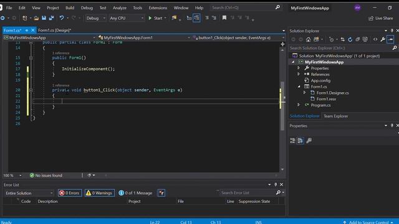Click Sync with Active Document icon
Viewport: 399px width, 224px height.
click(342, 39)
